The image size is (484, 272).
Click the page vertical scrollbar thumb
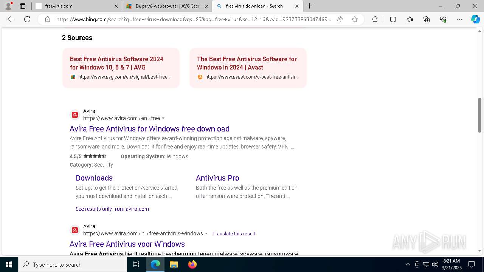[x=479, y=115]
